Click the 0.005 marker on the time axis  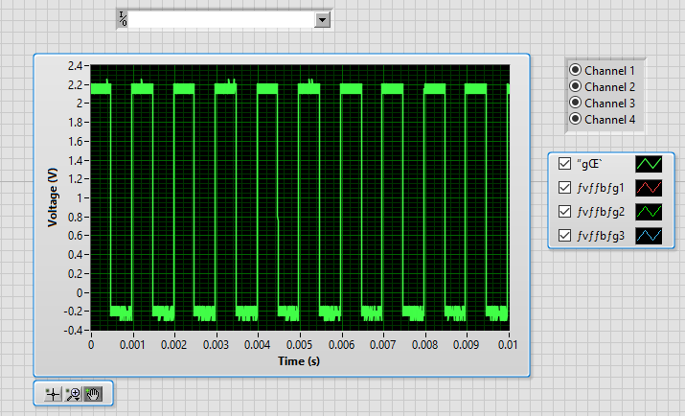point(299,345)
